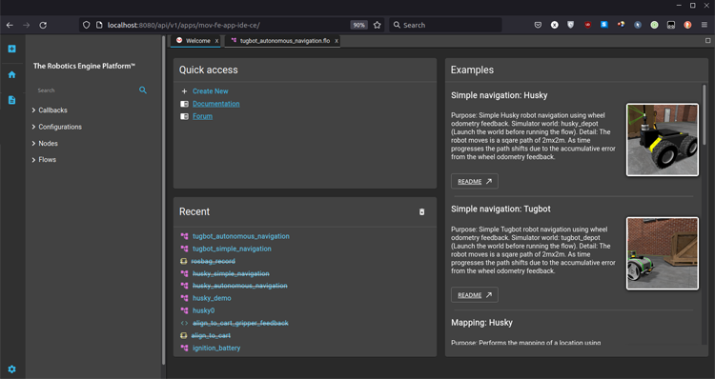Clear recent list with trash icon
Viewport: 715px width, 379px height.
pos(421,211)
